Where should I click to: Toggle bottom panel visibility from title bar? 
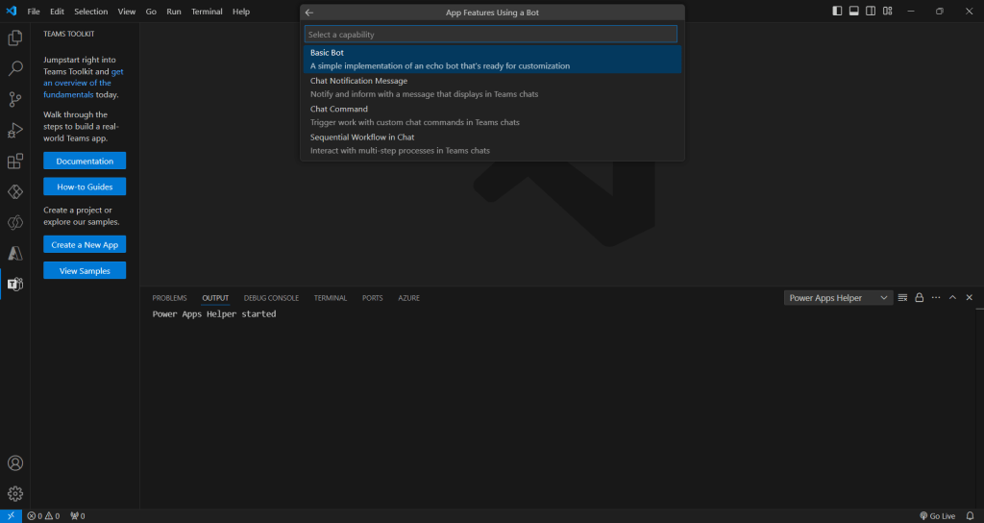point(853,12)
